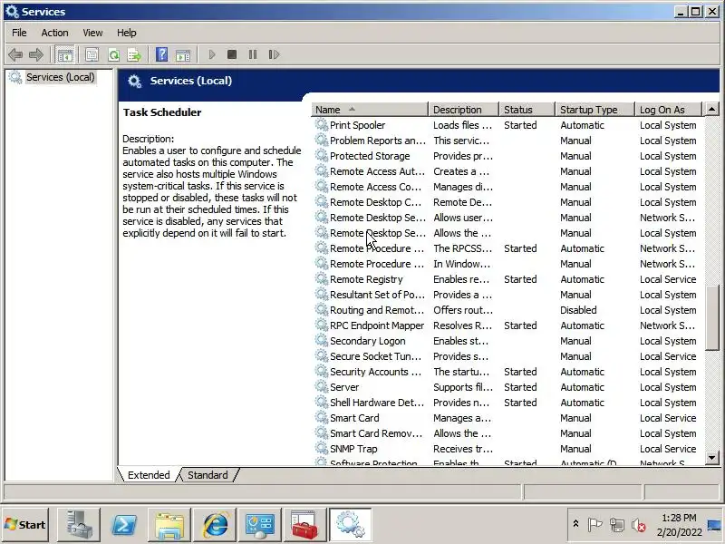Screen dimensions: 725x544
Task: Click the muted volume tray icon
Action: tap(639, 525)
